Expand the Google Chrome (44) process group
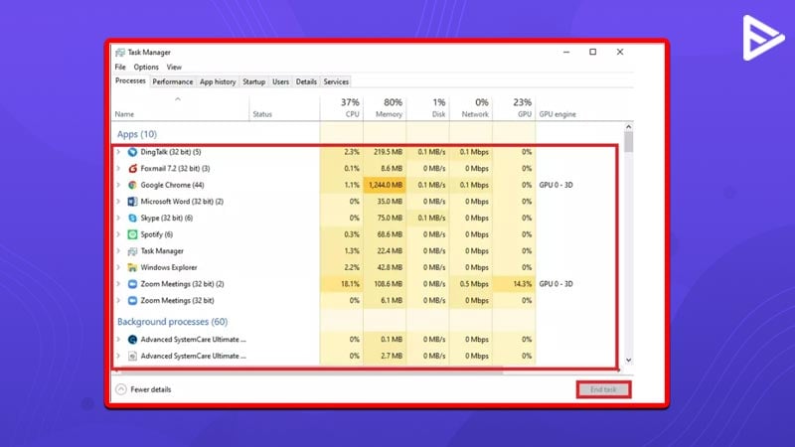 point(118,185)
